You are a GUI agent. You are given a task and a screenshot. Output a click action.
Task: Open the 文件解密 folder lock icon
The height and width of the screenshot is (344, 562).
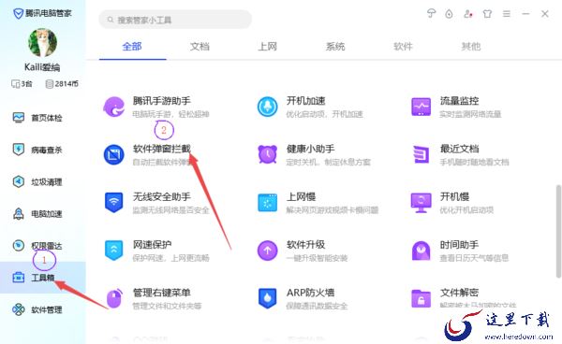pyautogui.click(x=421, y=298)
